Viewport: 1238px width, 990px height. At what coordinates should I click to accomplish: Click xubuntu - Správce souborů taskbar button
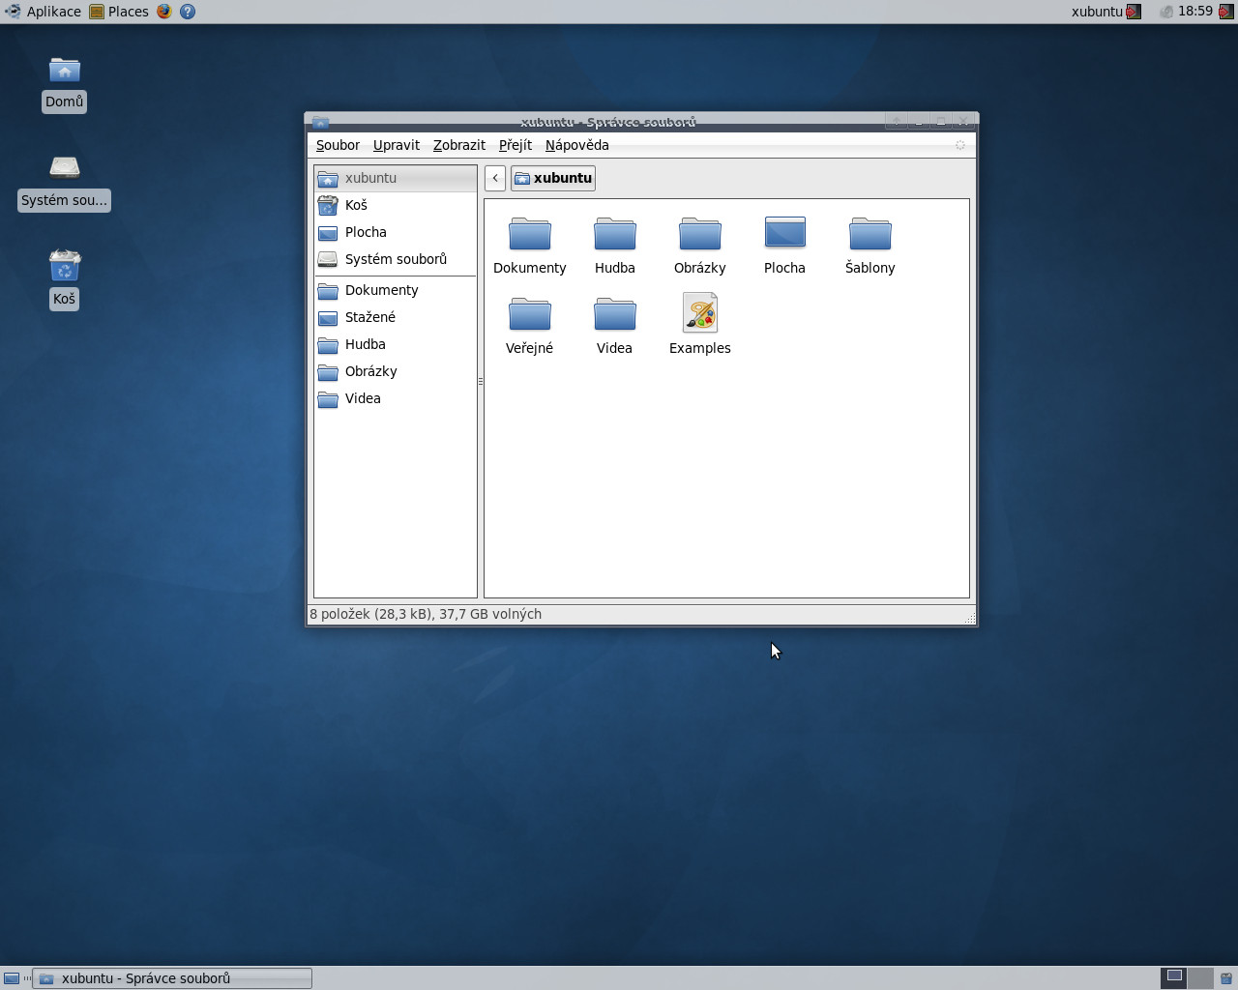tap(172, 978)
